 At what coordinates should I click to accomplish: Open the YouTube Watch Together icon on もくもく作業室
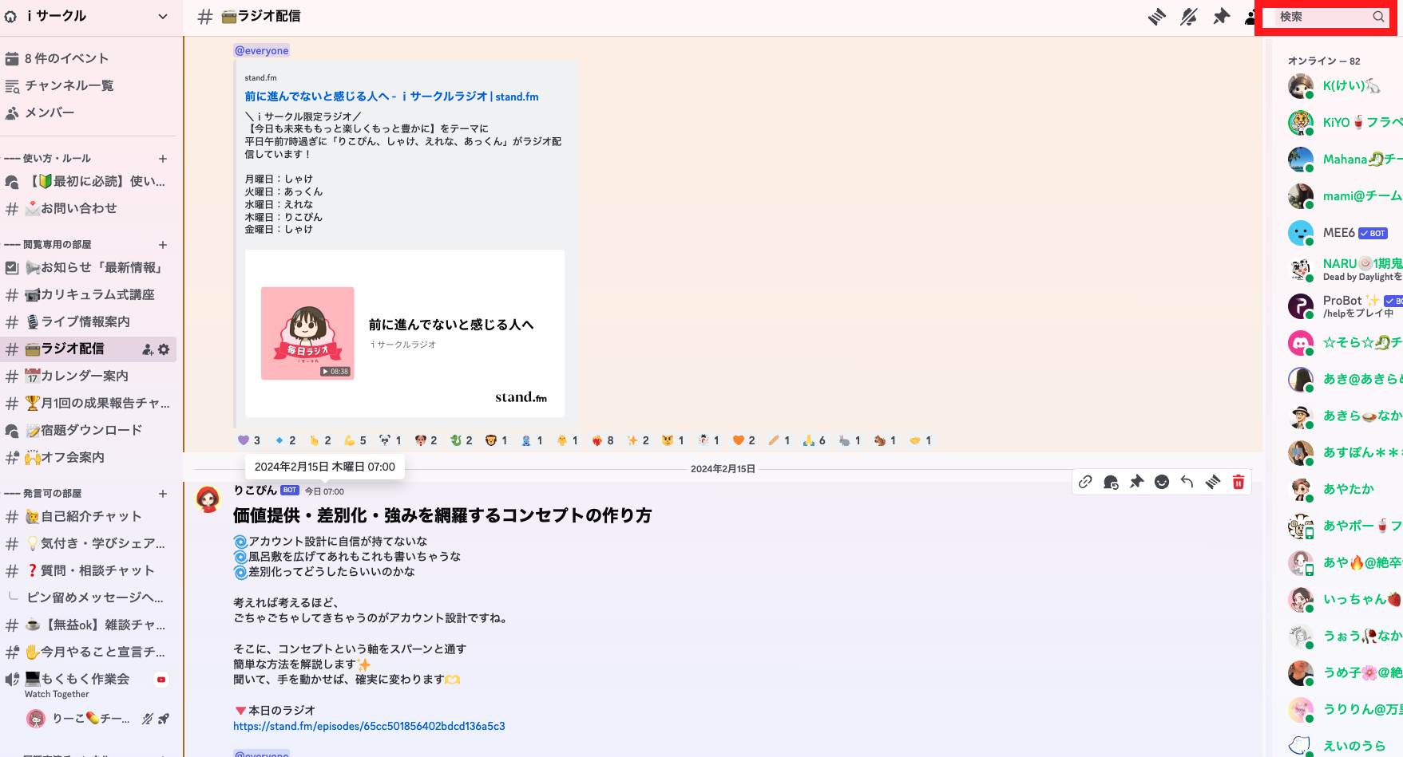pyautogui.click(x=161, y=679)
